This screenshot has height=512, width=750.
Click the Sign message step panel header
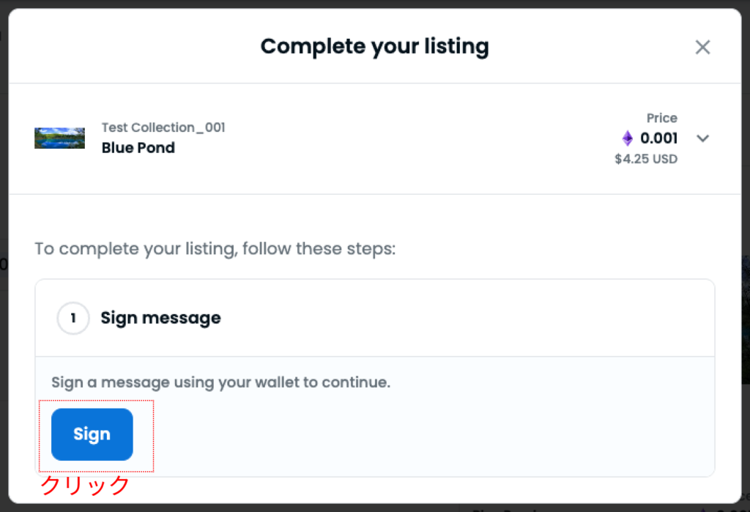(439, 318)
